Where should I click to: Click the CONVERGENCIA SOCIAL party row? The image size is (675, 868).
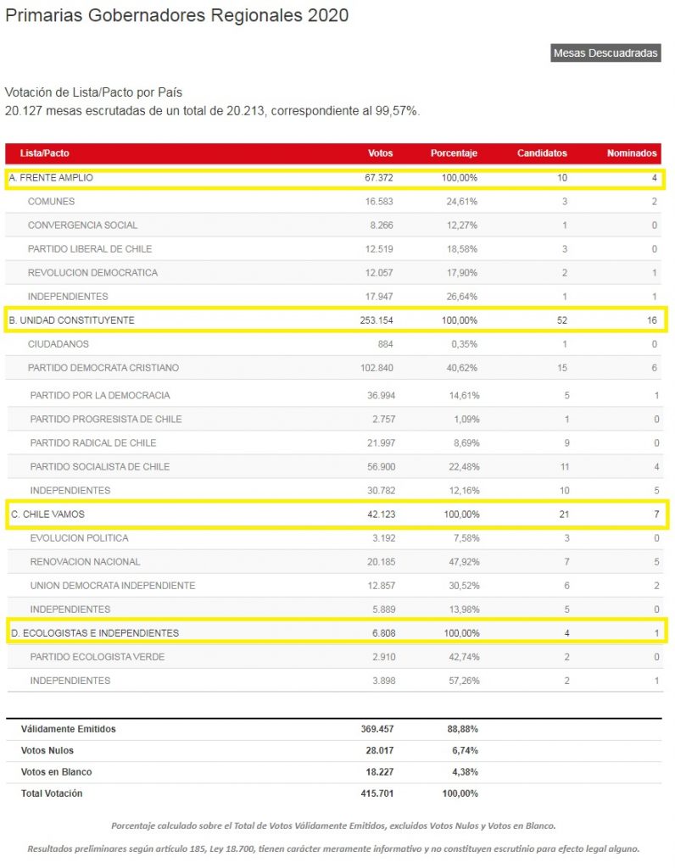click(82, 225)
